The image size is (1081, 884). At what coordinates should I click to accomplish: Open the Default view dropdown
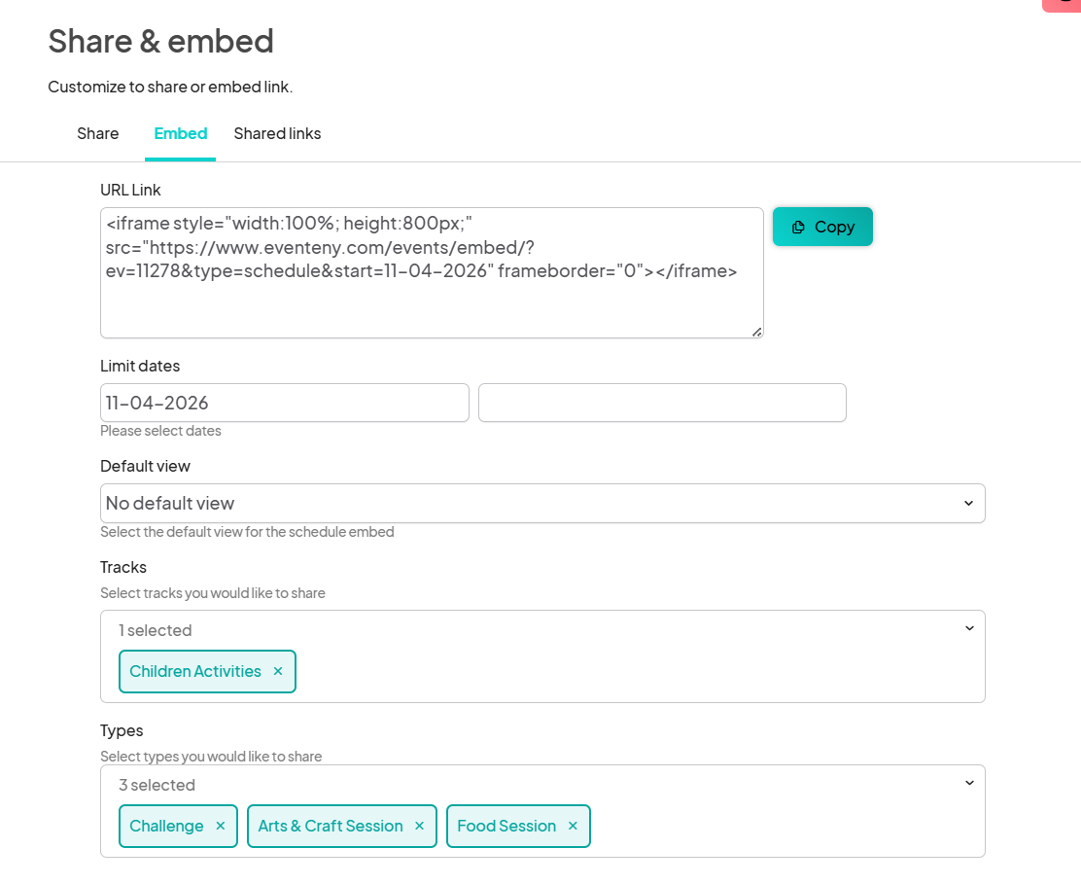pos(541,503)
